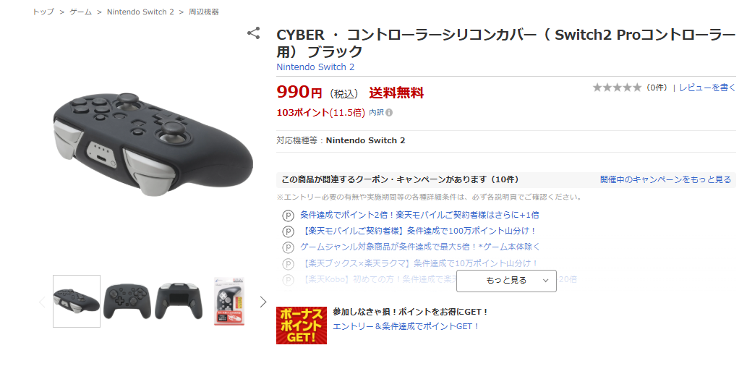The width and height of the screenshot is (747, 387).
Task: Click the share icon beside the product image
Action: (x=253, y=33)
